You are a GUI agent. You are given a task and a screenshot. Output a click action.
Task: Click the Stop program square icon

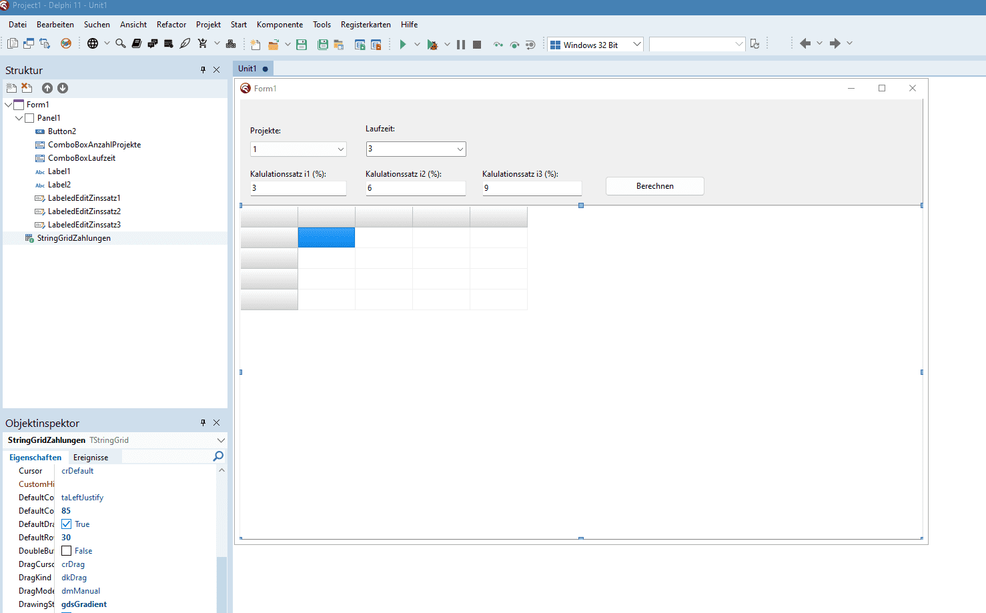(x=477, y=45)
